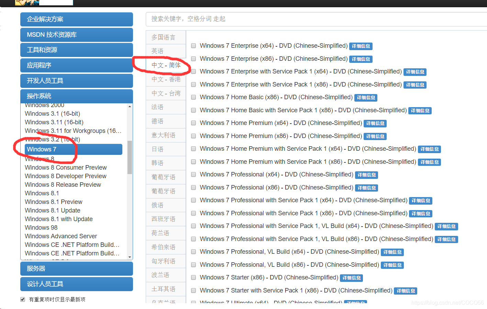Select Windows 7 in the OS list
Viewport: 487px width, 309px height.
[x=74, y=149]
